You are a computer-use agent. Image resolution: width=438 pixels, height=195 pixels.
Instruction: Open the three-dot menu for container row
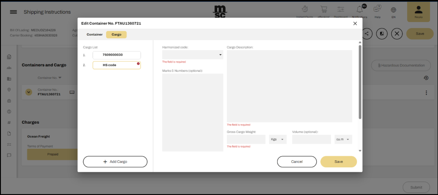pyautogui.click(x=426, y=92)
